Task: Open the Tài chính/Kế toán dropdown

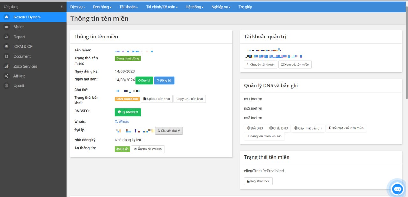Action: 162,7
